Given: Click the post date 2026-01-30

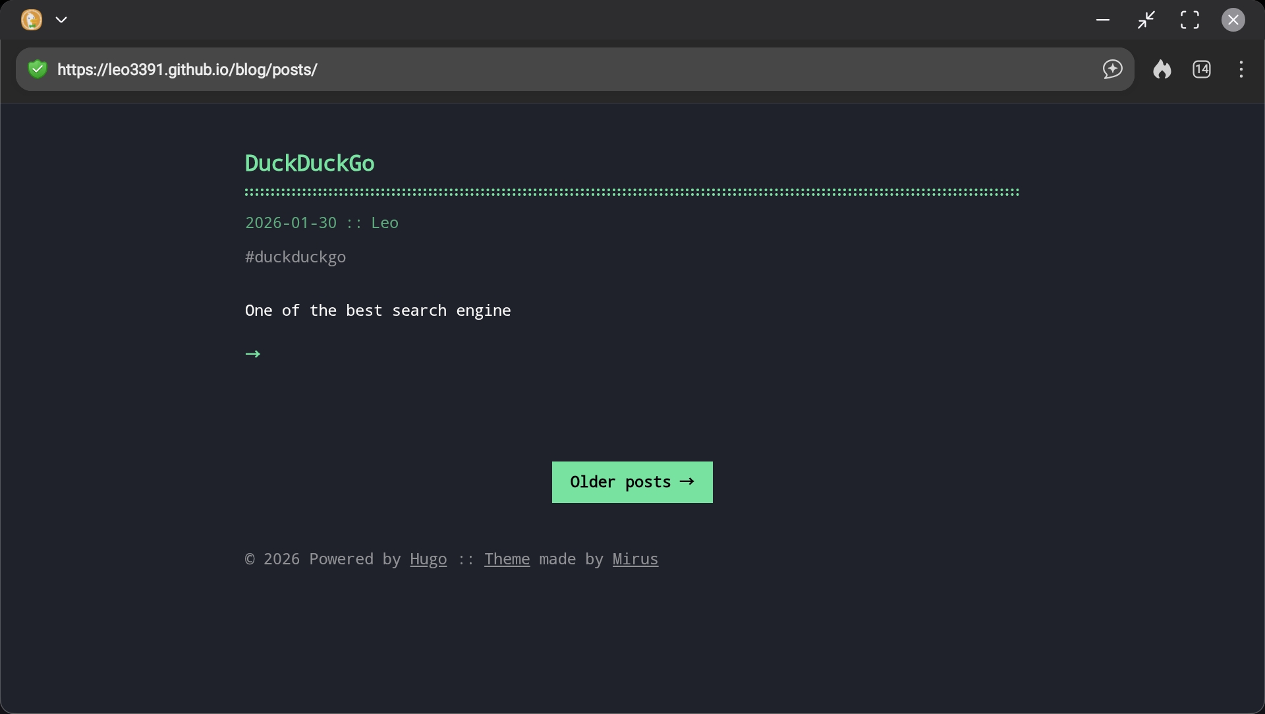Looking at the screenshot, I should coord(291,223).
